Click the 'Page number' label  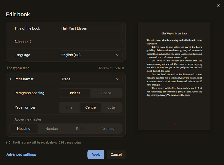click(x=25, y=107)
